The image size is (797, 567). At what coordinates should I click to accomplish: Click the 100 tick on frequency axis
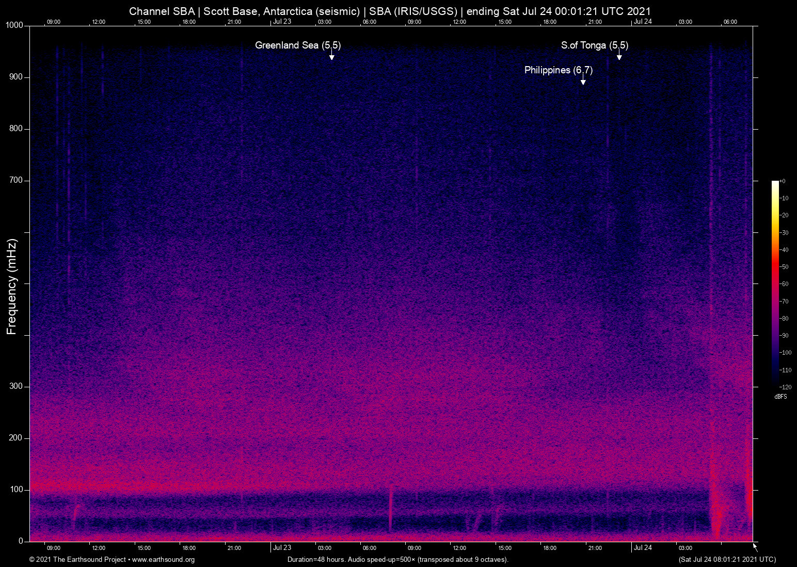(17, 490)
